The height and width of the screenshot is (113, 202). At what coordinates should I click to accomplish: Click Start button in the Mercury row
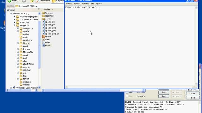[164, 96]
